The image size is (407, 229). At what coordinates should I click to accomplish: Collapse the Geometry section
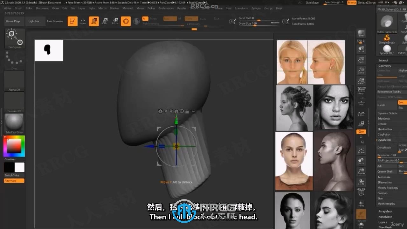[x=385, y=66]
